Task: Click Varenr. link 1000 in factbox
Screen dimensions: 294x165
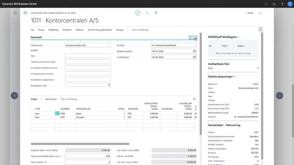Action: [x=256, y=132]
